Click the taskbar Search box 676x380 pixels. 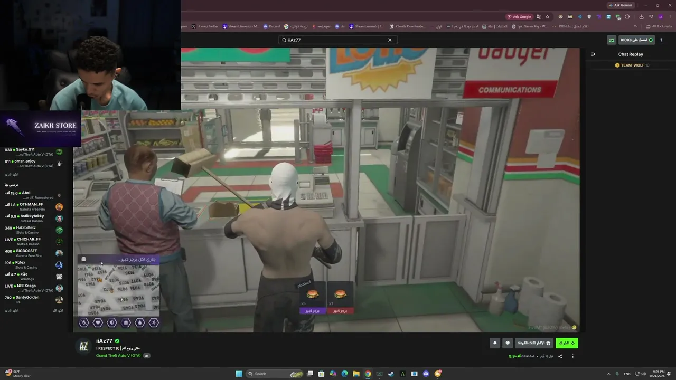[x=274, y=374]
